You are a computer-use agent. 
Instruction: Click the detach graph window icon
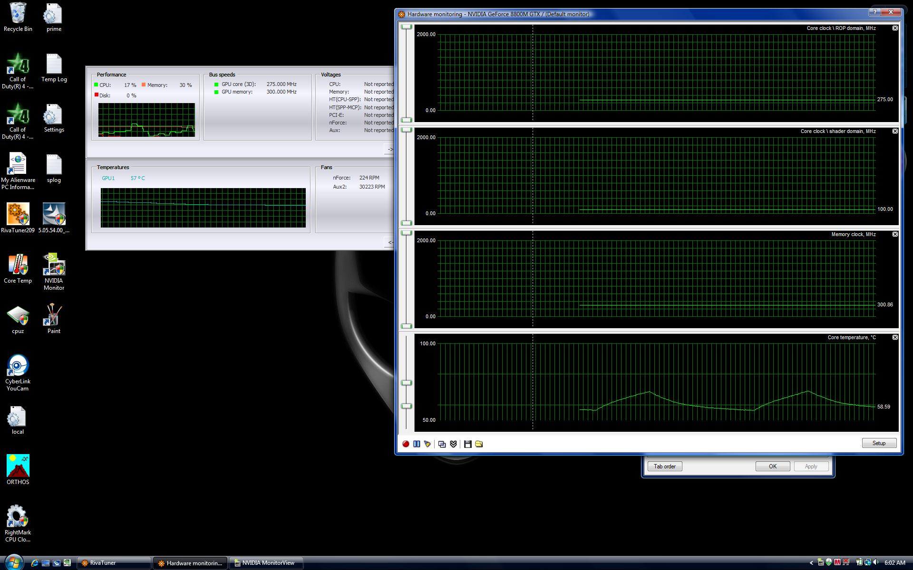[x=442, y=444]
